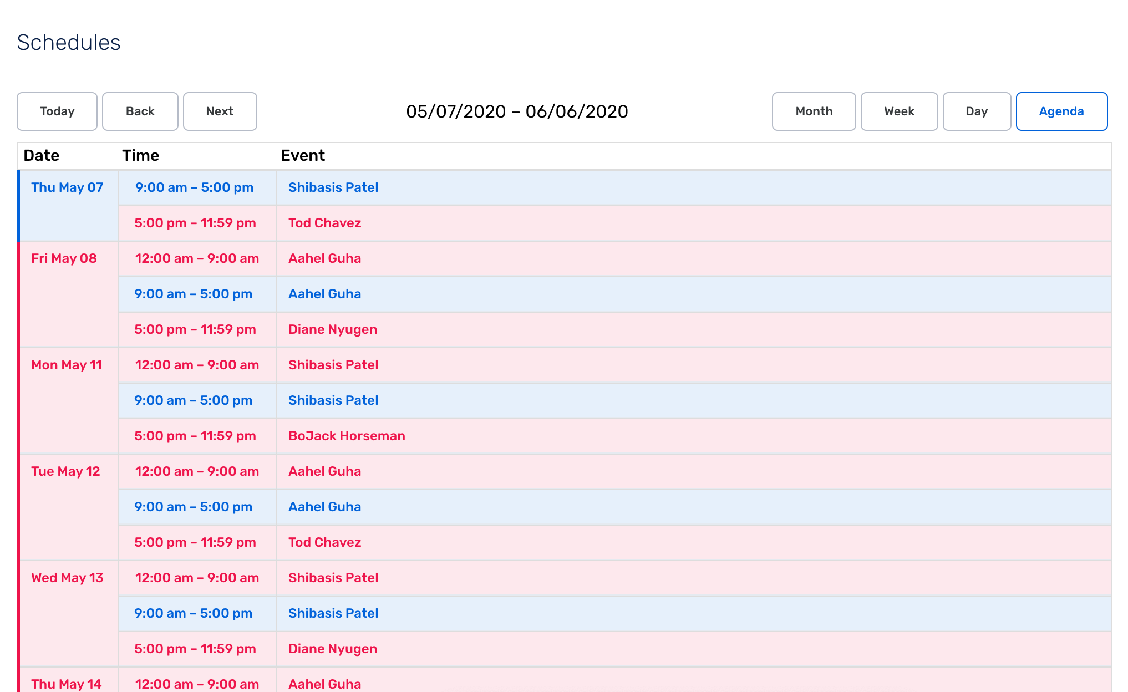Click the Schedules page heading

click(x=69, y=43)
